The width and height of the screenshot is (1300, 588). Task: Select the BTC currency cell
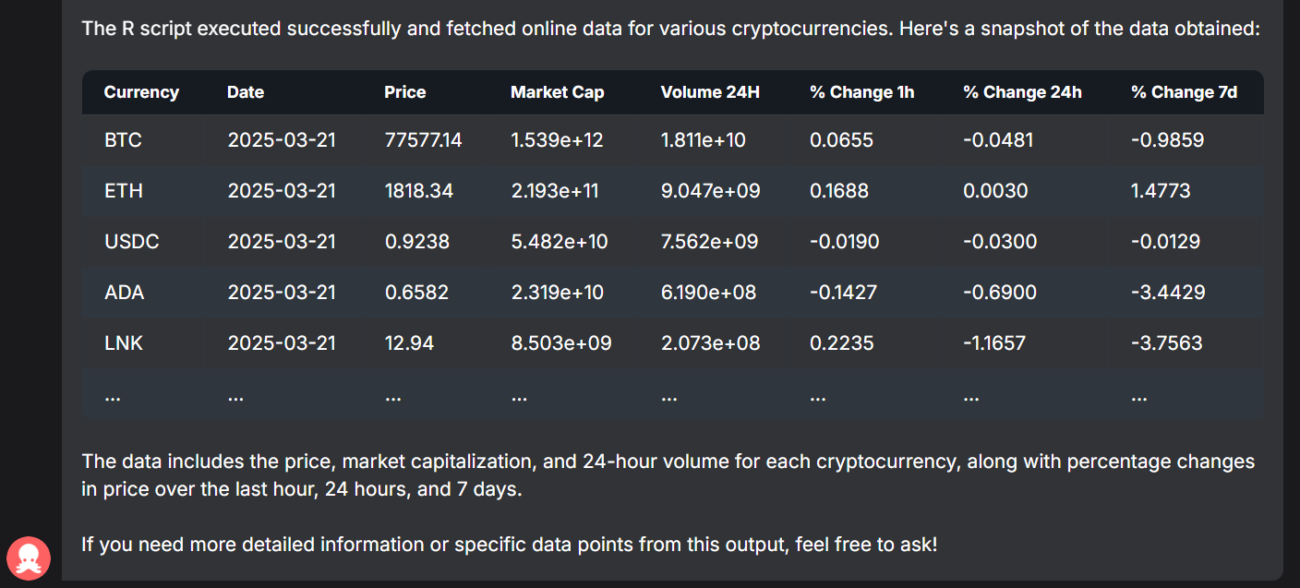click(123, 140)
